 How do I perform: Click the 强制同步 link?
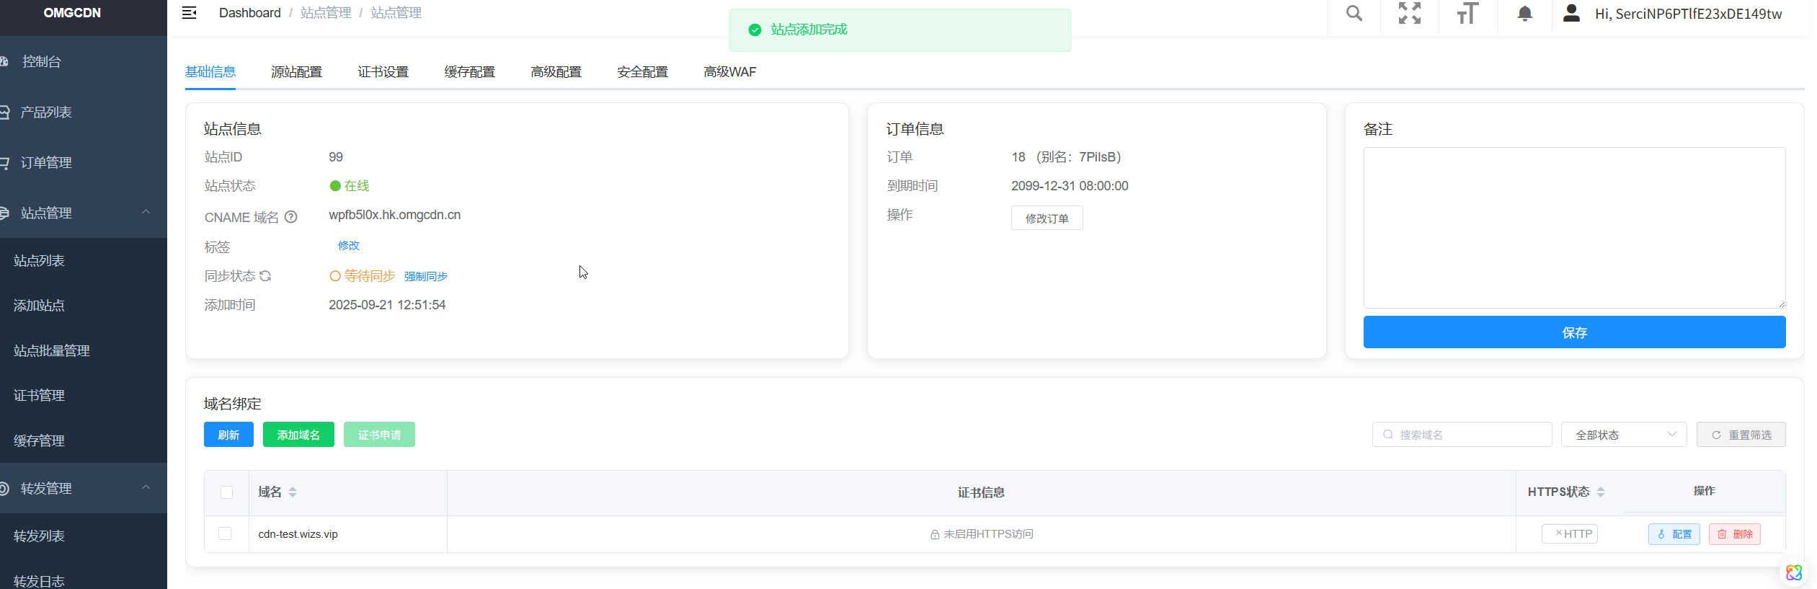[x=425, y=277]
